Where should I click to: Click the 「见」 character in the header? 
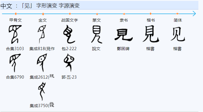pyautogui.click(x=27, y=6)
